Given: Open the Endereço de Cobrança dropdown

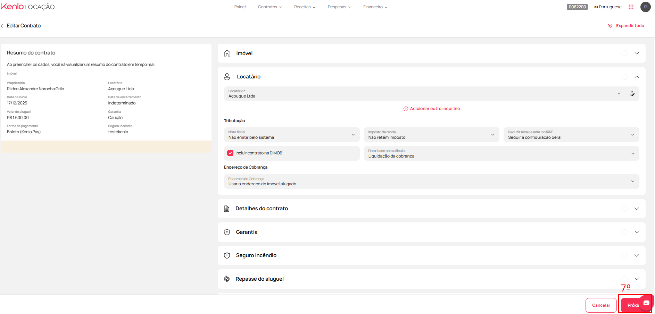Looking at the screenshot, I should click(431, 181).
